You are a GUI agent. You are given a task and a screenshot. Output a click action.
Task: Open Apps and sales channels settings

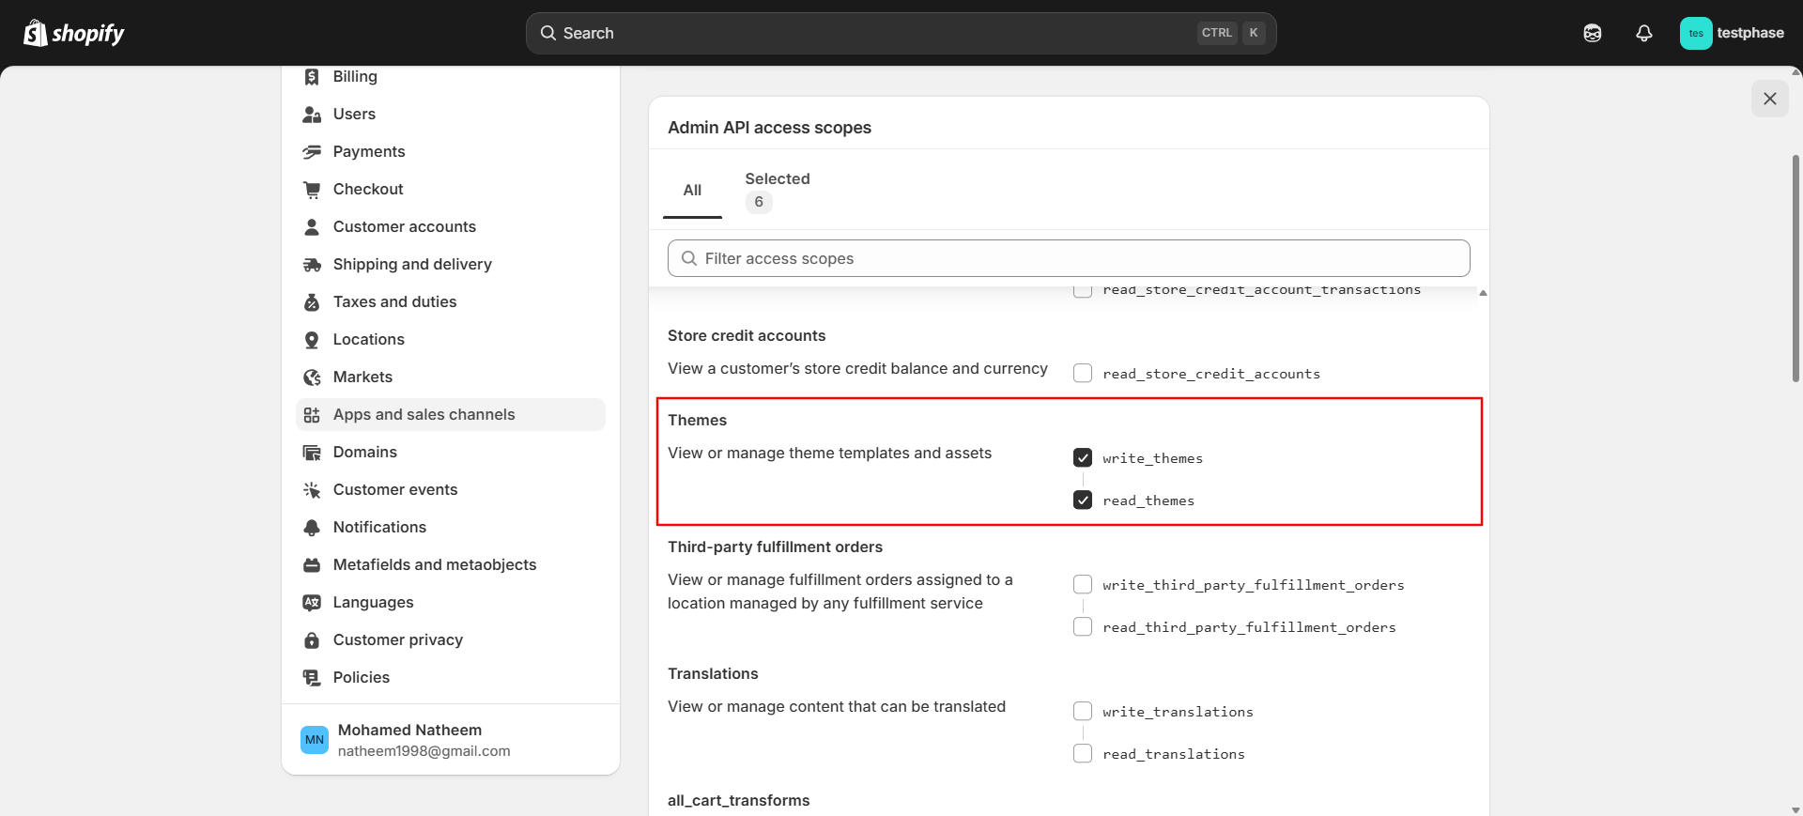pyautogui.click(x=424, y=415)
